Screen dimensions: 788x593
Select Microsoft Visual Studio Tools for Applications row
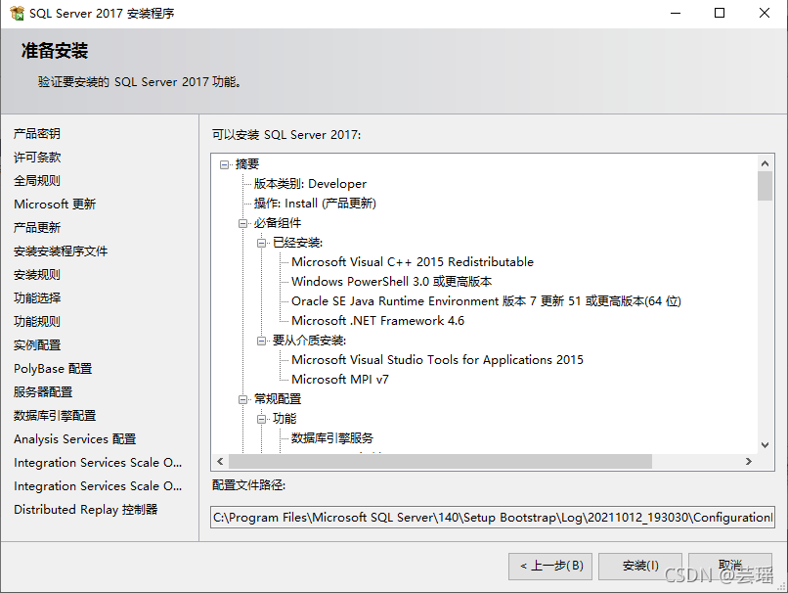point(437,360)
